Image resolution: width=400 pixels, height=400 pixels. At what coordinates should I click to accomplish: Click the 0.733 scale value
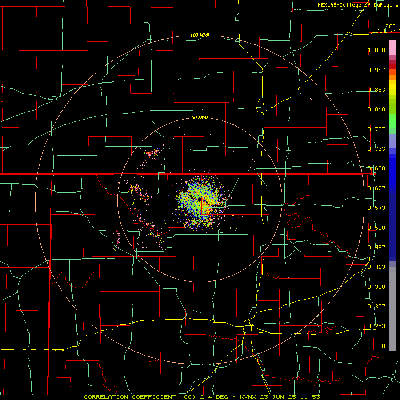click(x=376, y=149)
